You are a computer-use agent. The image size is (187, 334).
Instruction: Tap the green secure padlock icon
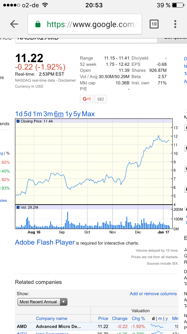[x=38, y=24]
